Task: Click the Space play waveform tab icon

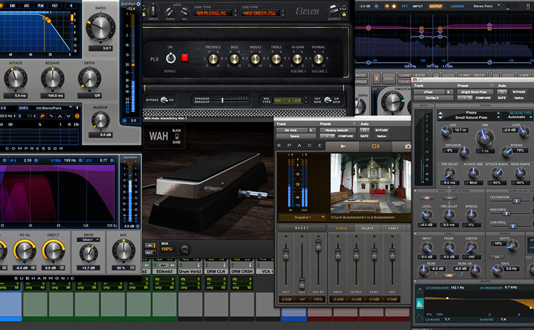Action: click(x=342, y=146)
